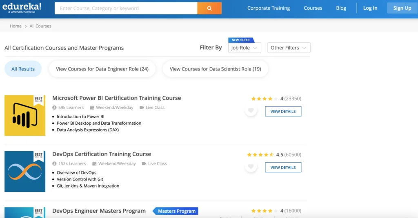Open Microsoft Power BI course thumbnail

click(x=25, y=115)
